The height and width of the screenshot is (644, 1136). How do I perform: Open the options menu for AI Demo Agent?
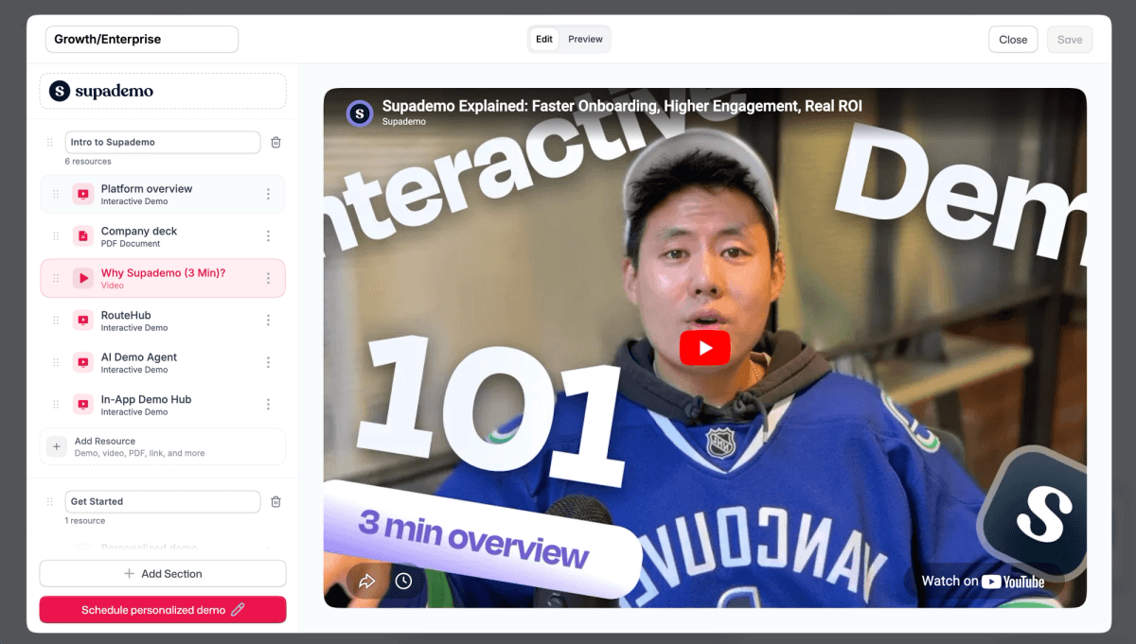tap(268, 362)
